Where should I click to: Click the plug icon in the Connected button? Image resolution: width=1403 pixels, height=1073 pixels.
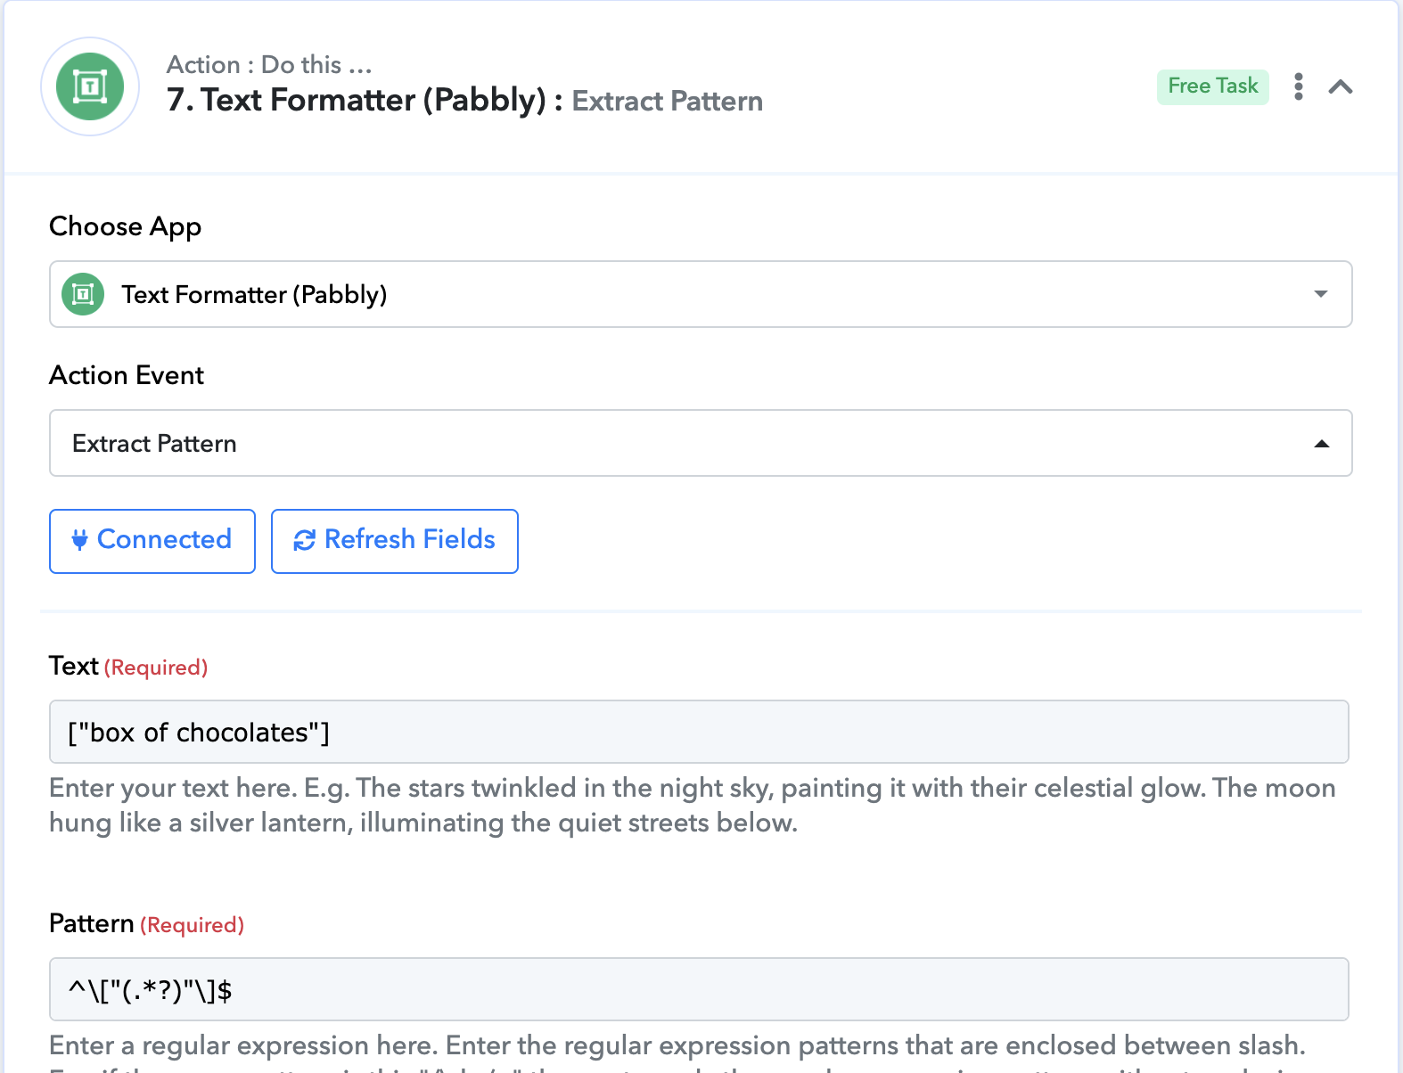(79, 540)
